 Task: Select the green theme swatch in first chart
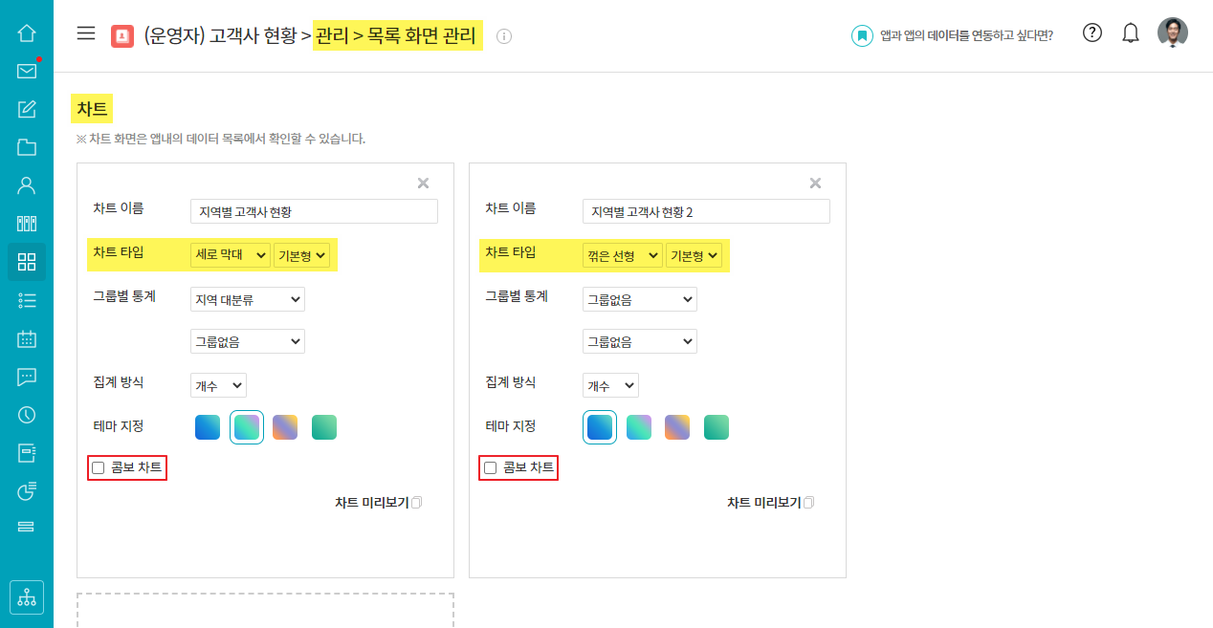(x=324, y=427)
